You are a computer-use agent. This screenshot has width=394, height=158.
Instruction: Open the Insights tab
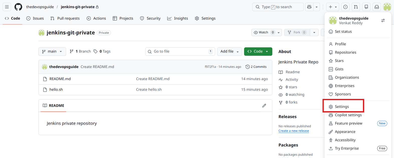point(178,18)
